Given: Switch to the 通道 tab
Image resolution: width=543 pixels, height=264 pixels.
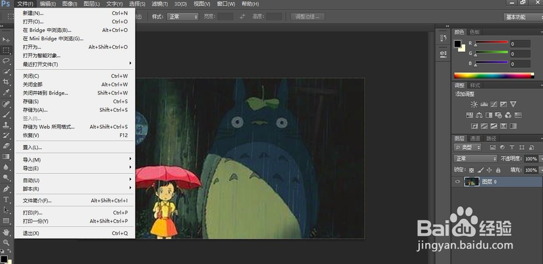Looking at the screenshot, I should pos(475,138).
